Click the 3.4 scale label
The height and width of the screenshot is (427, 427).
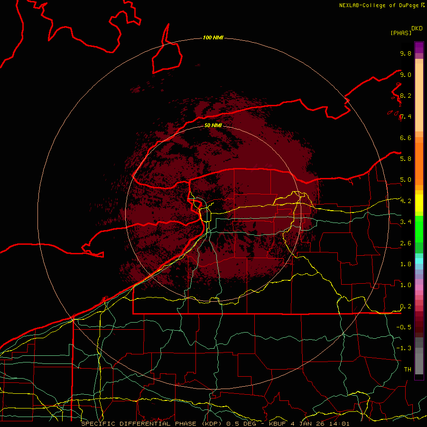click(406, 222)
